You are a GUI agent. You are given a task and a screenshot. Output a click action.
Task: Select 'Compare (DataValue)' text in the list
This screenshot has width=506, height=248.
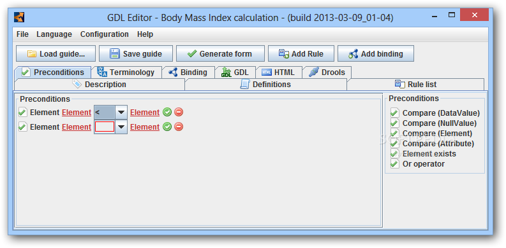coord(441,113)
